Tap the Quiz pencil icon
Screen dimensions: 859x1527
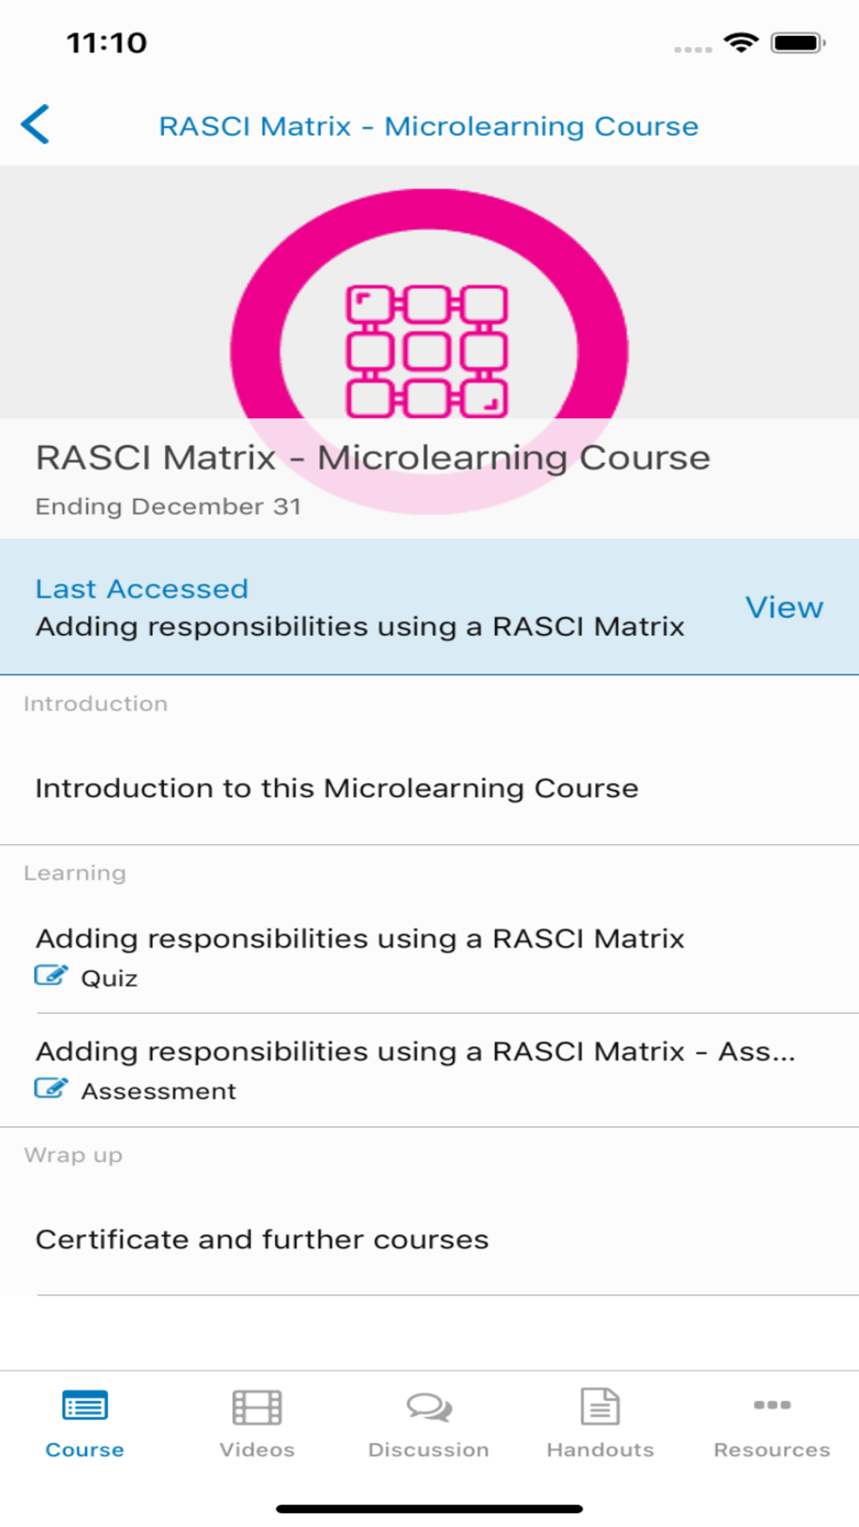[x=51, y=976]
